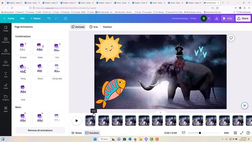Viewport: 252px width, 142px height.
Task: Select the second timeline page thumbnail
Action: [x=104, y=121]
